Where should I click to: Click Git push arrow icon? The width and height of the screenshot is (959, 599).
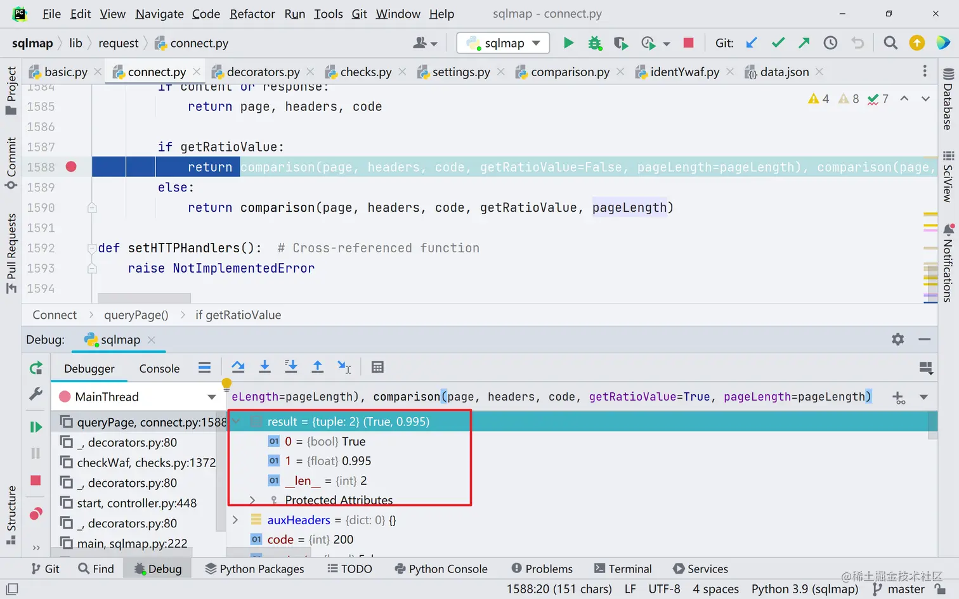click(x=804, y=43)
